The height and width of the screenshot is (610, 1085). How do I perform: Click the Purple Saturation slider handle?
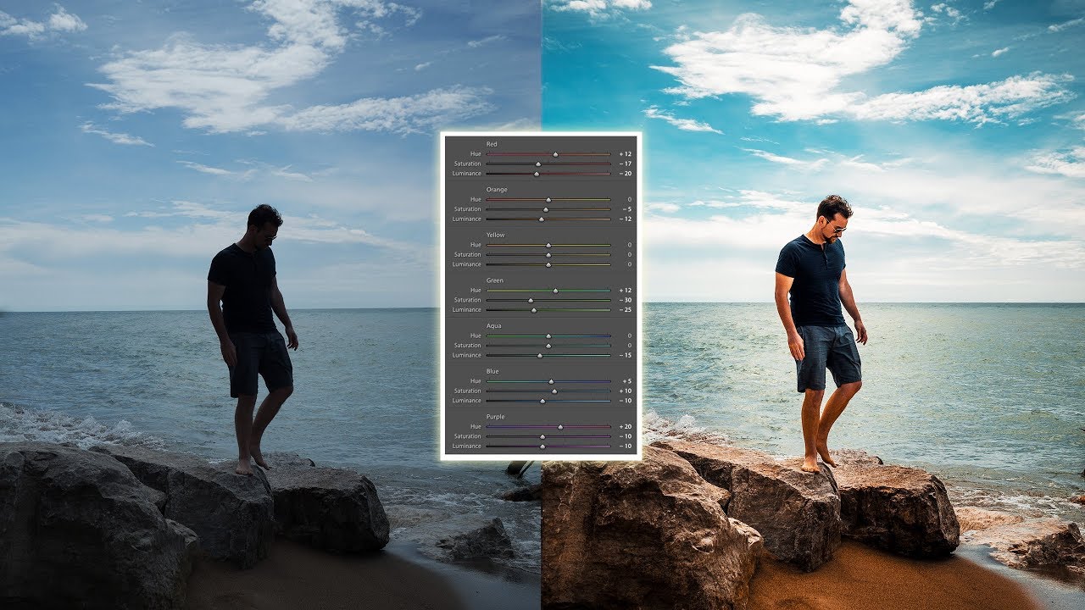point(542,436)
